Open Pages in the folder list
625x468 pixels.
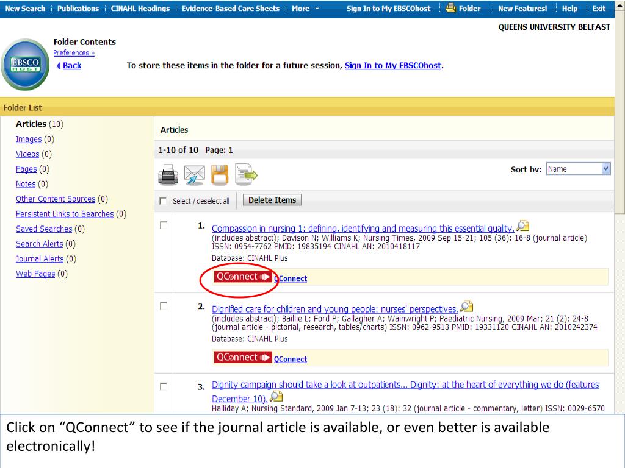point(26,169)
